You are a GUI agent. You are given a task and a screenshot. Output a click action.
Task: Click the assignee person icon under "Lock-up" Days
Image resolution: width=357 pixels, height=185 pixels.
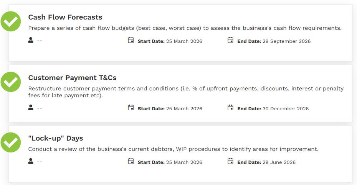pyautogui.click(x=31, y=161)
